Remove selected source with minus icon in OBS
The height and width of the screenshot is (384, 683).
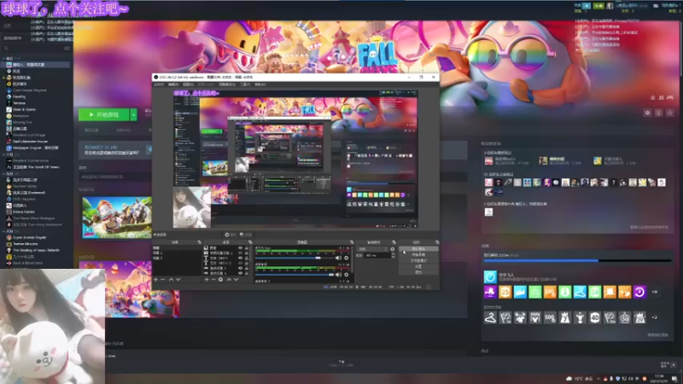click(213, 280)
